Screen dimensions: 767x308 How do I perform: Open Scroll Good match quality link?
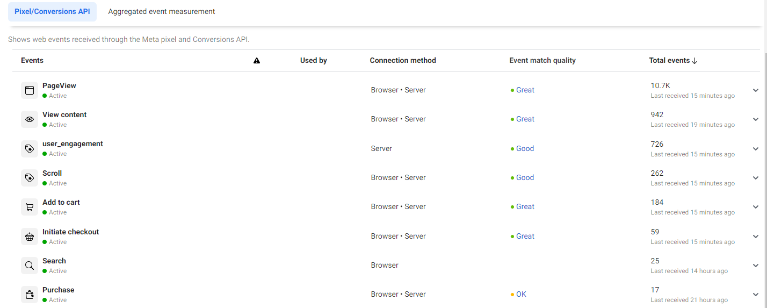click(x=525, y=177)
